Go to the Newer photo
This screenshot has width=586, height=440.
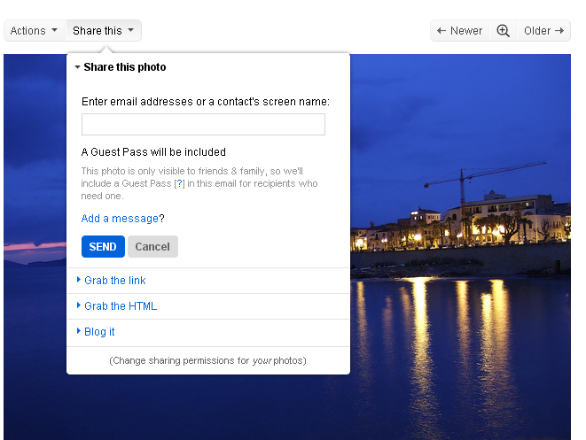[460, 31]
